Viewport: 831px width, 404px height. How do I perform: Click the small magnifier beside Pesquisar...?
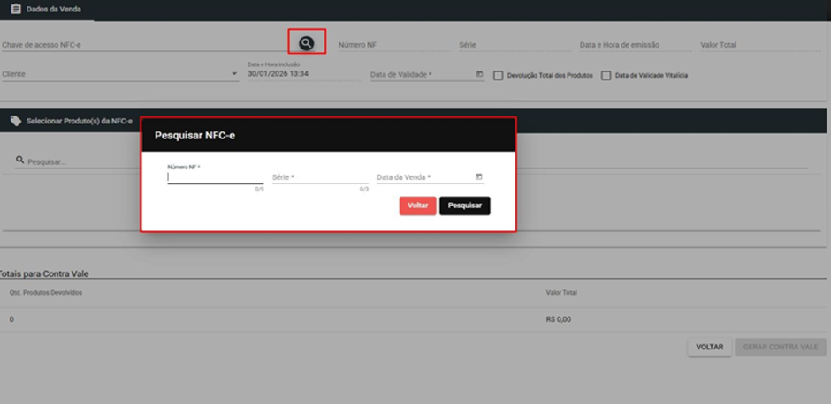point(19,159)
